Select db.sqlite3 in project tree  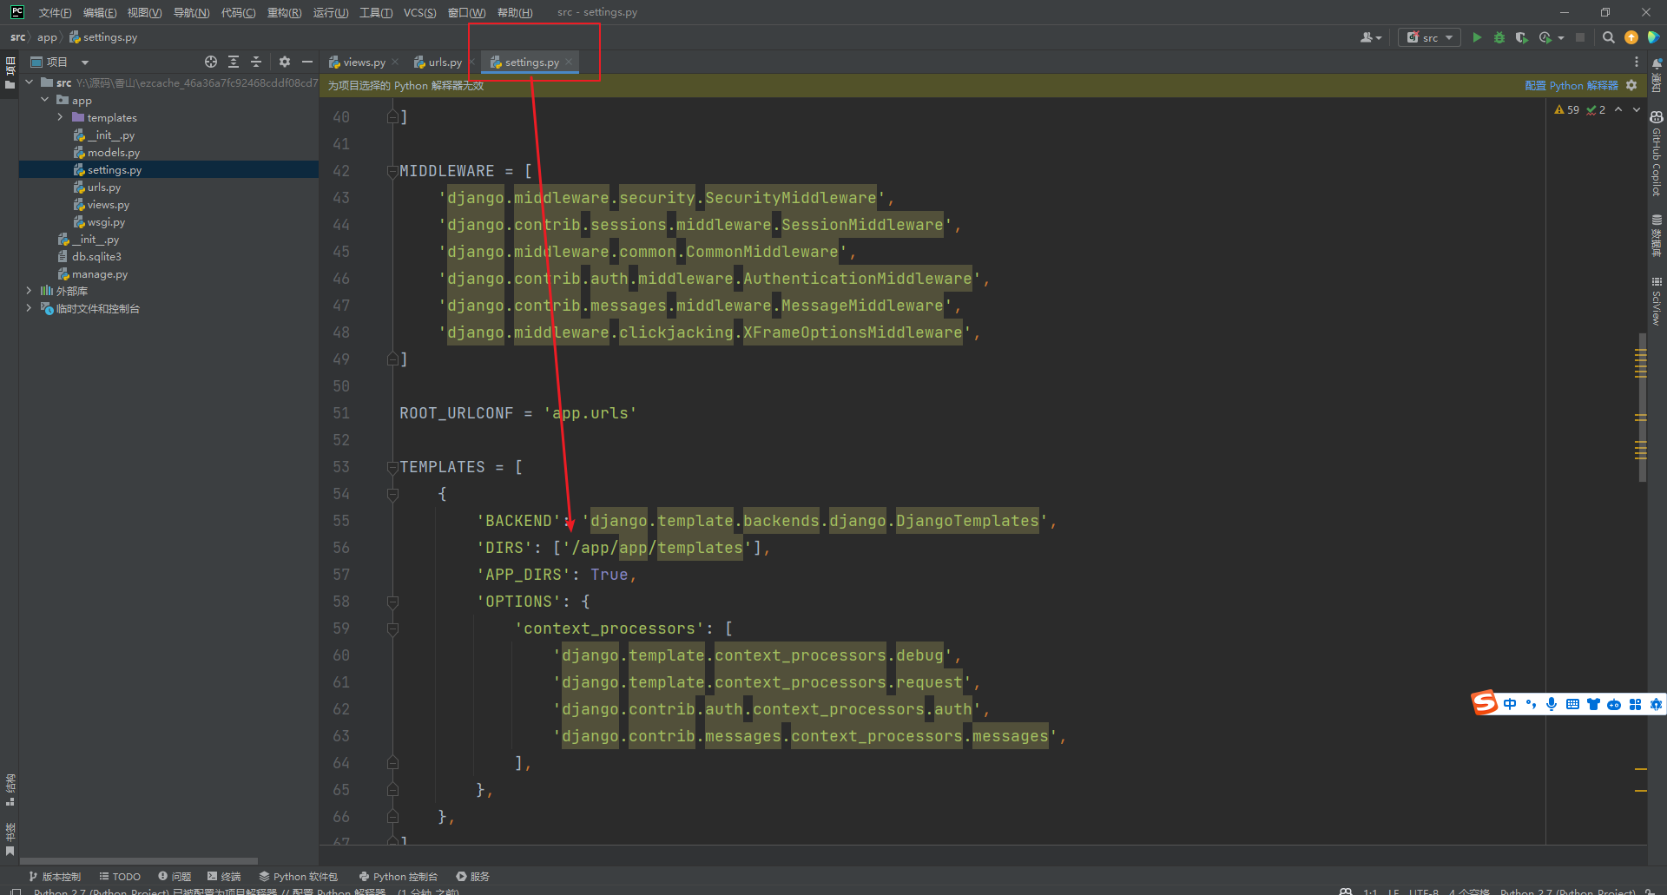(x=96, y=256)
